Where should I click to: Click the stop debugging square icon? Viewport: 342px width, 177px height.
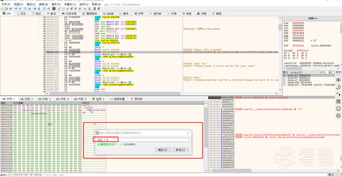coord(10,9)
